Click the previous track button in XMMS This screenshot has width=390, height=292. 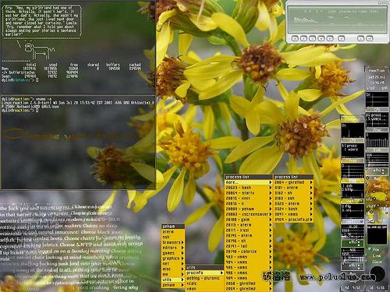[x=295, y=38]
